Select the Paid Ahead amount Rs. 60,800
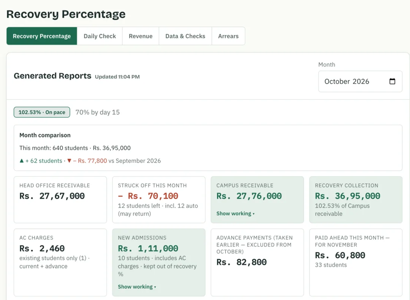The width and height of the screenshot is (410, 300). click(340, 255)
